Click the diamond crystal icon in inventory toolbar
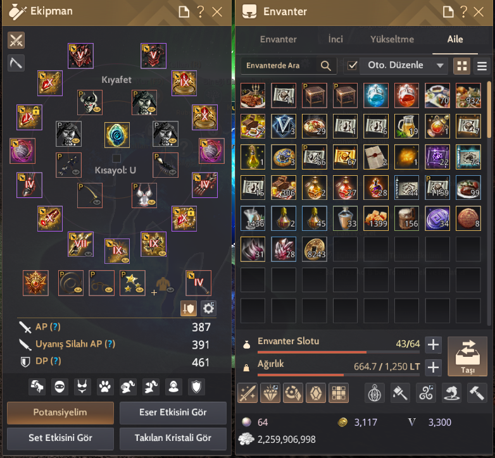495x458 pixels. [x=270, y=393]
